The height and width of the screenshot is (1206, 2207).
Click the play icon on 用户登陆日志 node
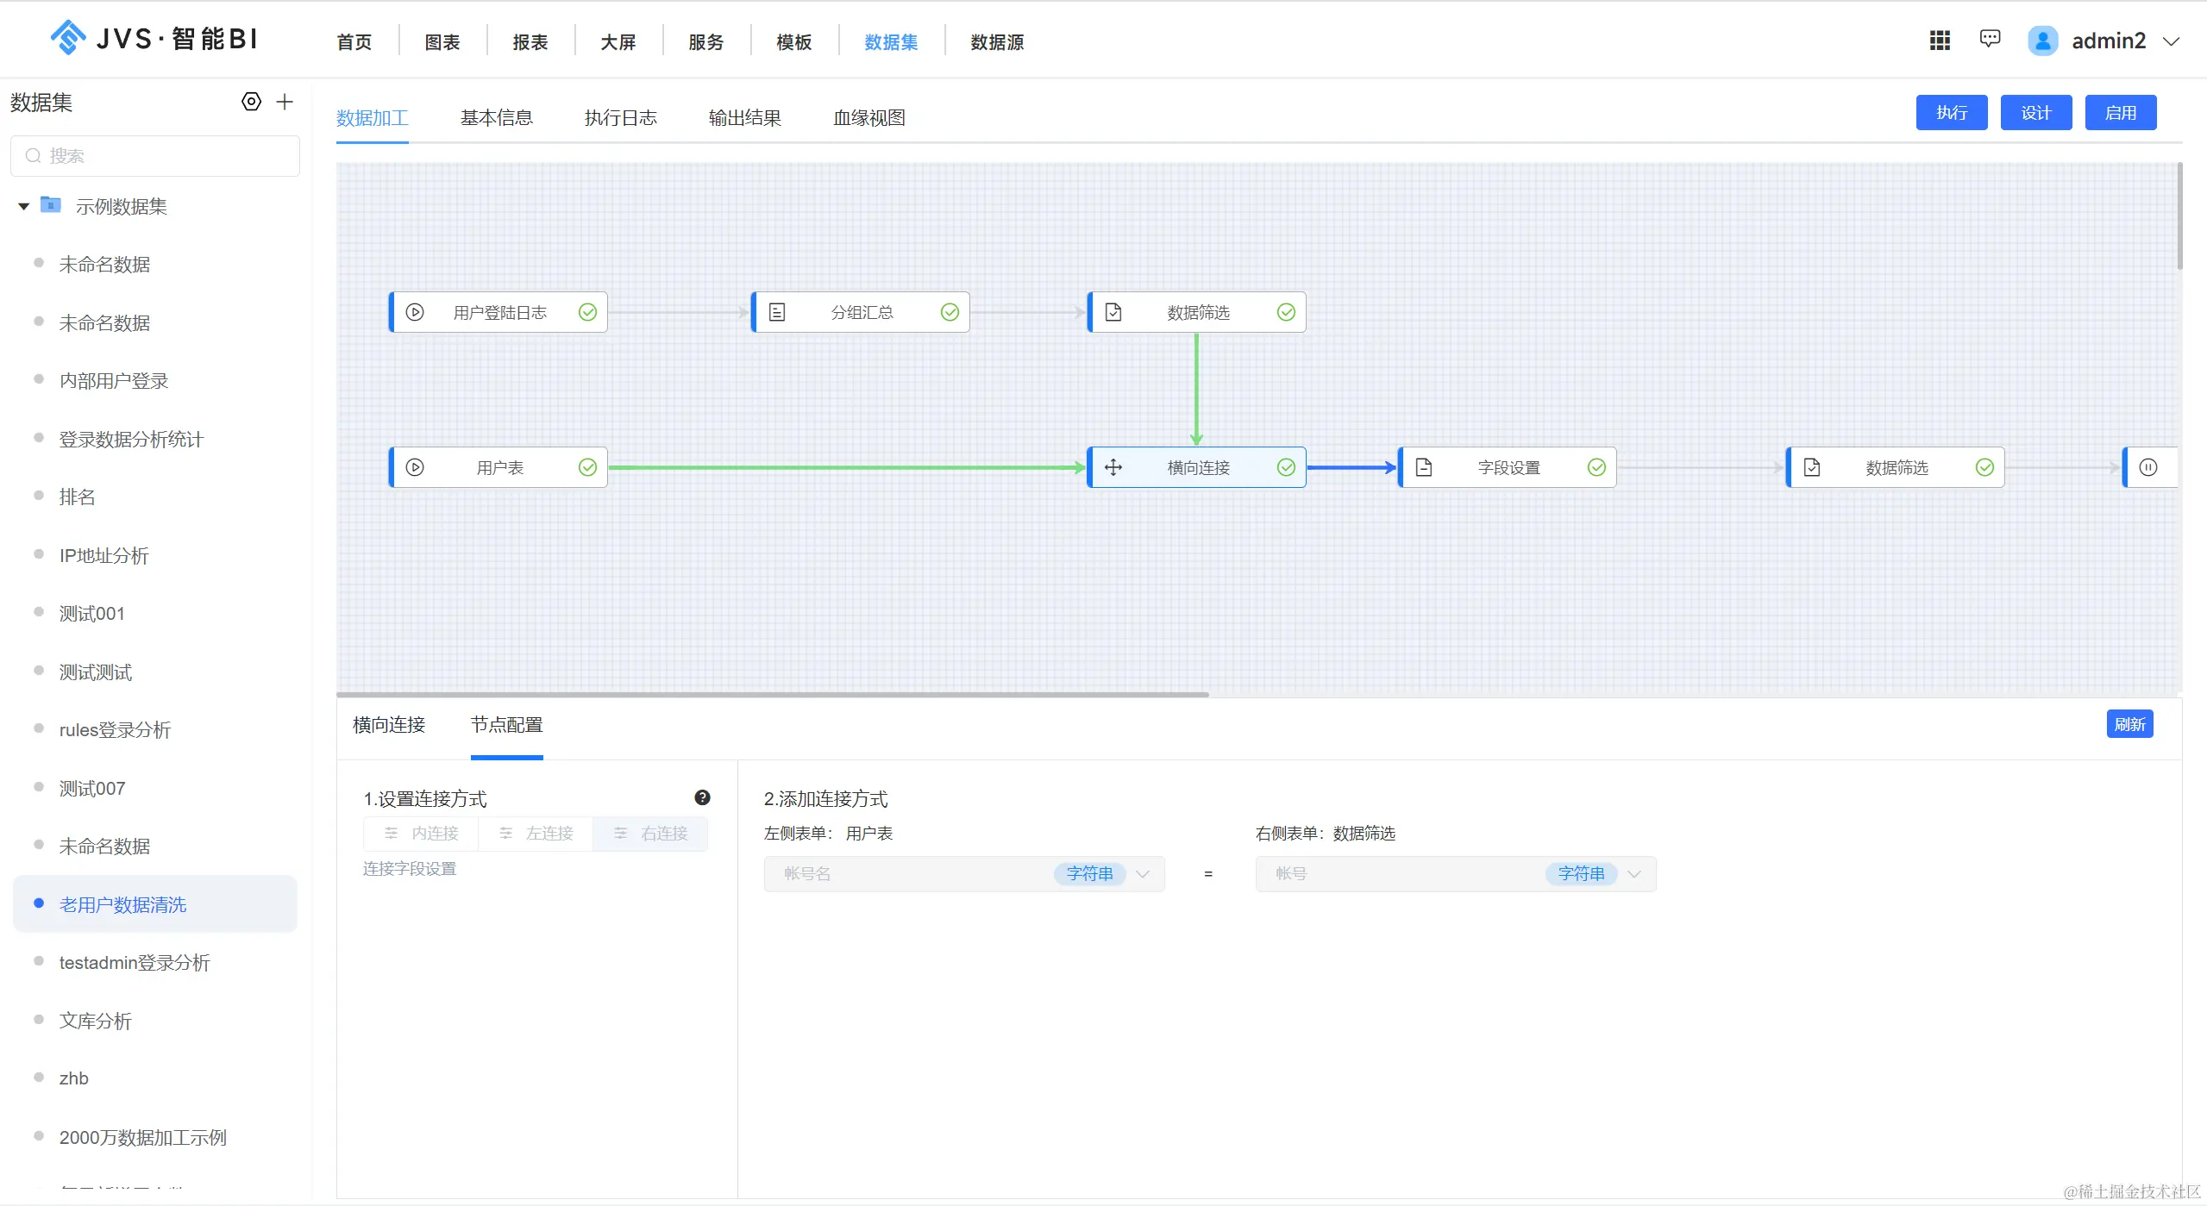point(415,312)
